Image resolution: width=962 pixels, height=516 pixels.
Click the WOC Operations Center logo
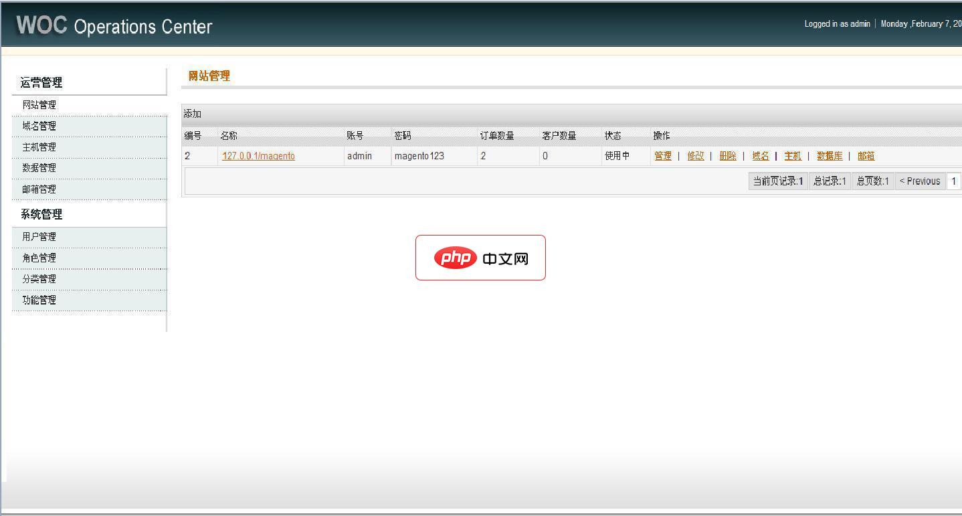[x=114, y=26]
